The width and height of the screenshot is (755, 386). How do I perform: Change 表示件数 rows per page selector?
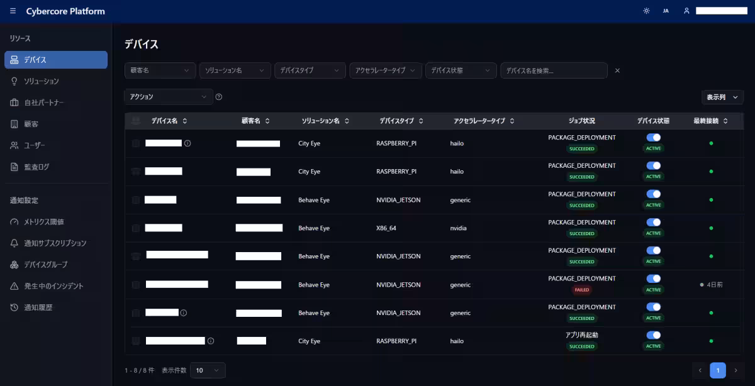click(208, 370)
